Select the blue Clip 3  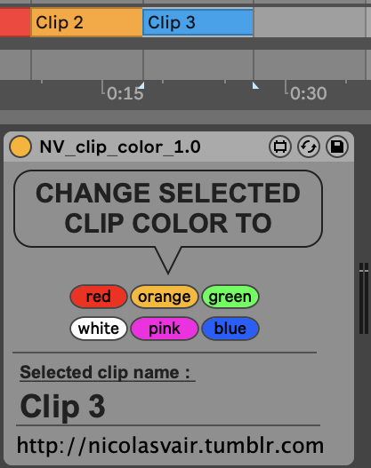(x=198, y=22)
